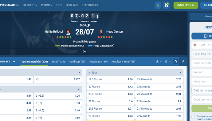Open the EN DIRECT dropdown menu
Viewport: 212px width, 121px height.
30,5
